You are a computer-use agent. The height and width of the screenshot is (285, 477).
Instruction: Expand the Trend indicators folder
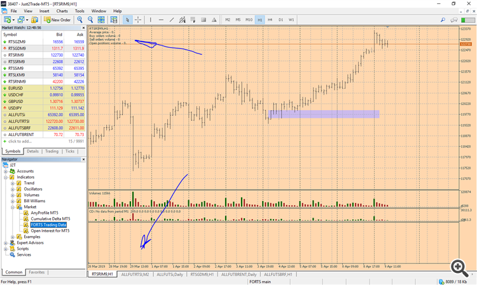click(x=13, y=183)
